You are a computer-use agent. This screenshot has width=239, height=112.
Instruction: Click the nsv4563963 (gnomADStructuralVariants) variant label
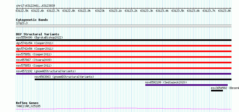pos(64,77)
